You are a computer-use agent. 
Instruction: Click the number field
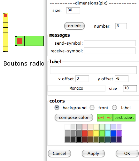point(121,26)
